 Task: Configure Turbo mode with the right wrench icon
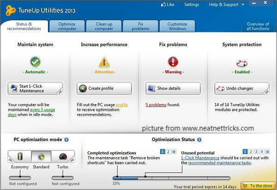[72, 160]
